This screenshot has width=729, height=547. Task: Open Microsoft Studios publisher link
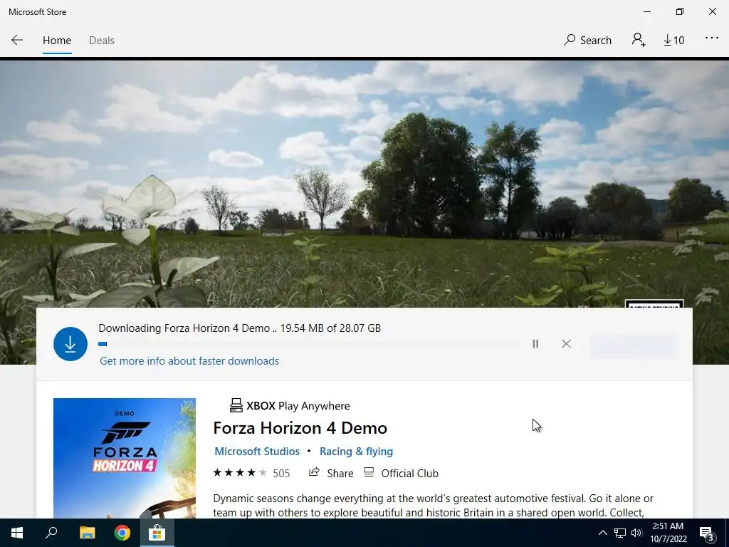(x=256, y=451)
